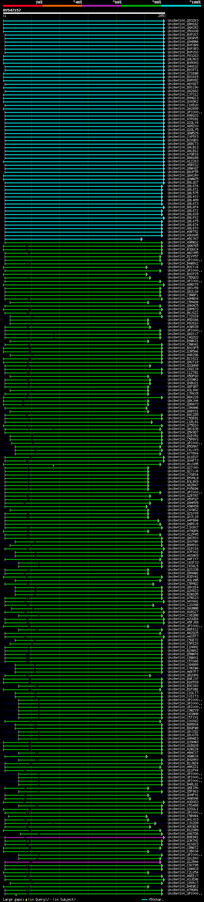
Task: Click short cyan bar for UniRef100_A5C7K7
Action: tap(74, 239)
